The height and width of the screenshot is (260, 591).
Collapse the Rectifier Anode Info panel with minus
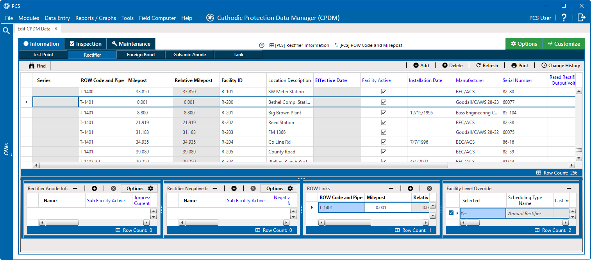[x=75, y=188]
